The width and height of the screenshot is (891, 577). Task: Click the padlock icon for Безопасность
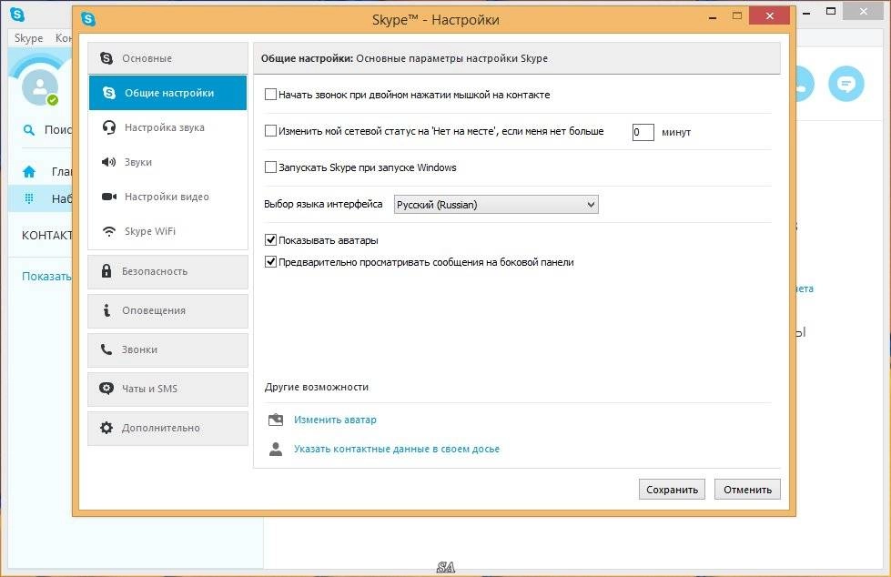pos(106,271)
